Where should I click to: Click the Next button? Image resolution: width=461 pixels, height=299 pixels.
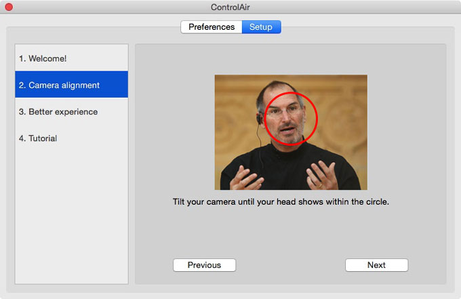(x=376, y=265)
